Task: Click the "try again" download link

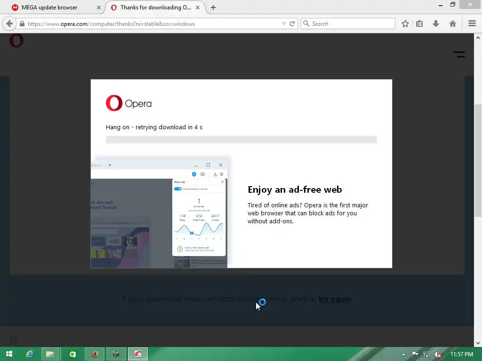Action: pos(335,298)
